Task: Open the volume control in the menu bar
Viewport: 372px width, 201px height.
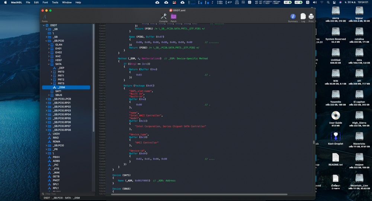Action: [x=315, y=2]
